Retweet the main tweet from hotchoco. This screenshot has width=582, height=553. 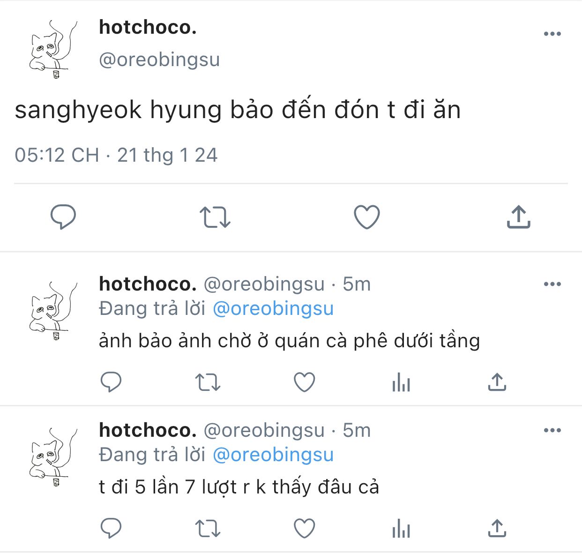click(215, 217)
